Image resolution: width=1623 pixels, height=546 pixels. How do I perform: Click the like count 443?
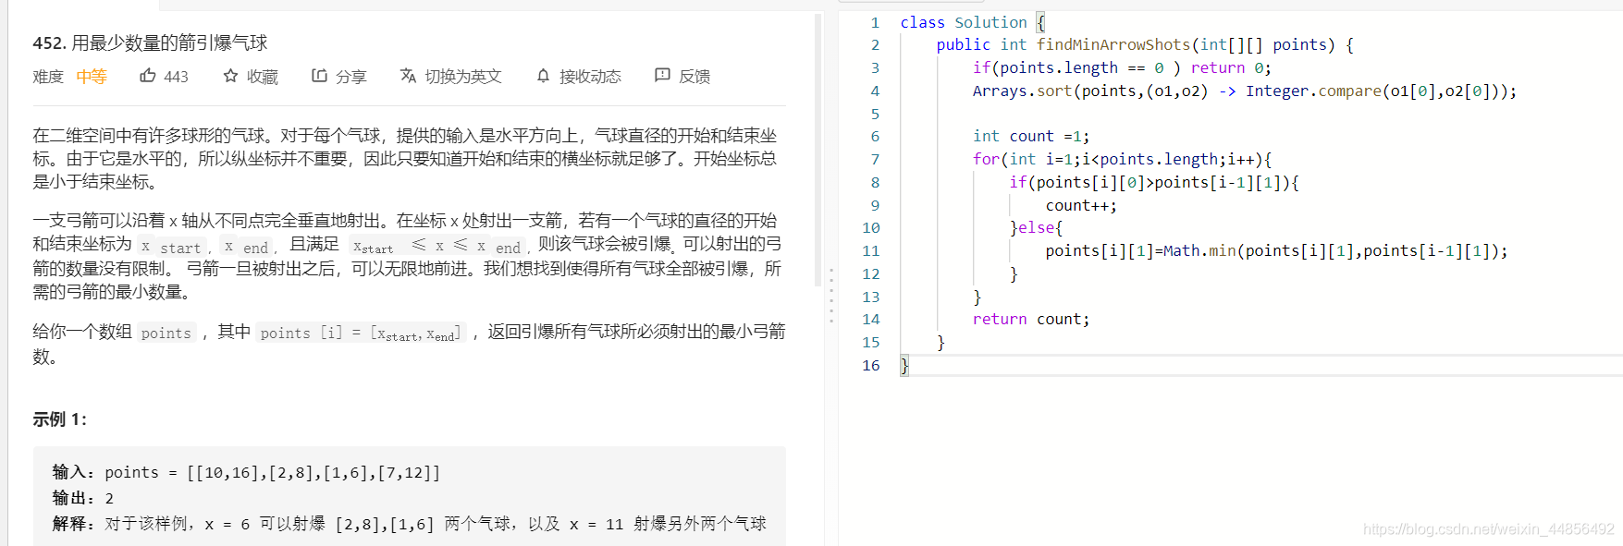(x=176, y=77)
